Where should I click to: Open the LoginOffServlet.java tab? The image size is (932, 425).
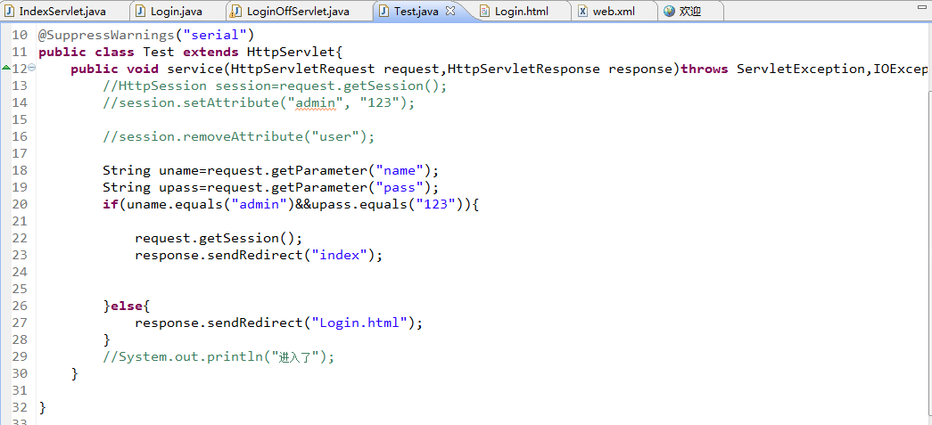click(297, 12)
